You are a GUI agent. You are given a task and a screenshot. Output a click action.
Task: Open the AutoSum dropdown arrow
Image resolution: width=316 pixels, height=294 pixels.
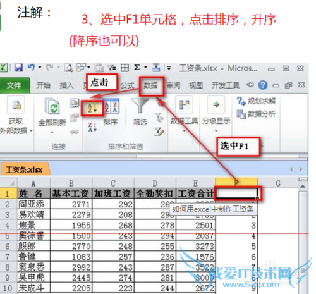point(145,68)
